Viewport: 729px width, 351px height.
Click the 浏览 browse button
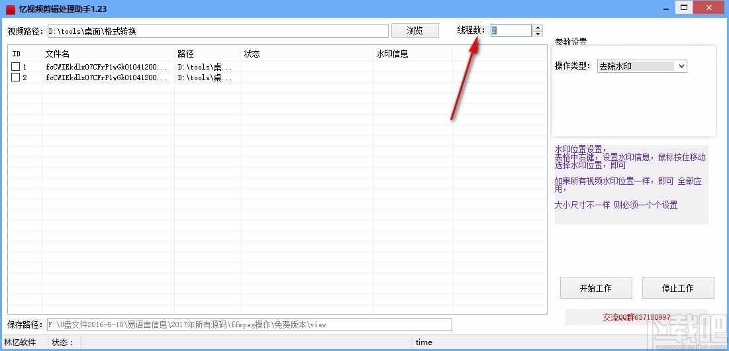pyautogui.click(x=414, y=30)
